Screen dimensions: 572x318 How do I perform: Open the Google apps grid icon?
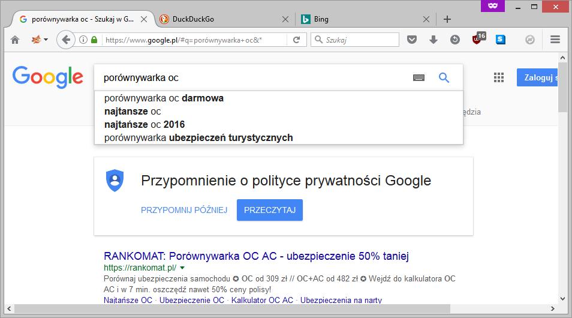499,77
